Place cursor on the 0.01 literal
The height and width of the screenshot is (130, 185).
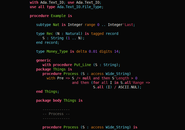[93, 51]
